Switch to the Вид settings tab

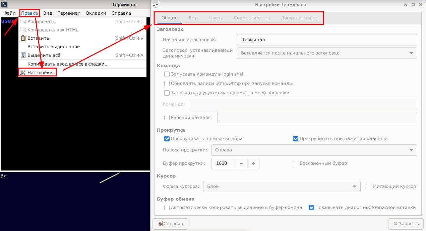point(193,18)
